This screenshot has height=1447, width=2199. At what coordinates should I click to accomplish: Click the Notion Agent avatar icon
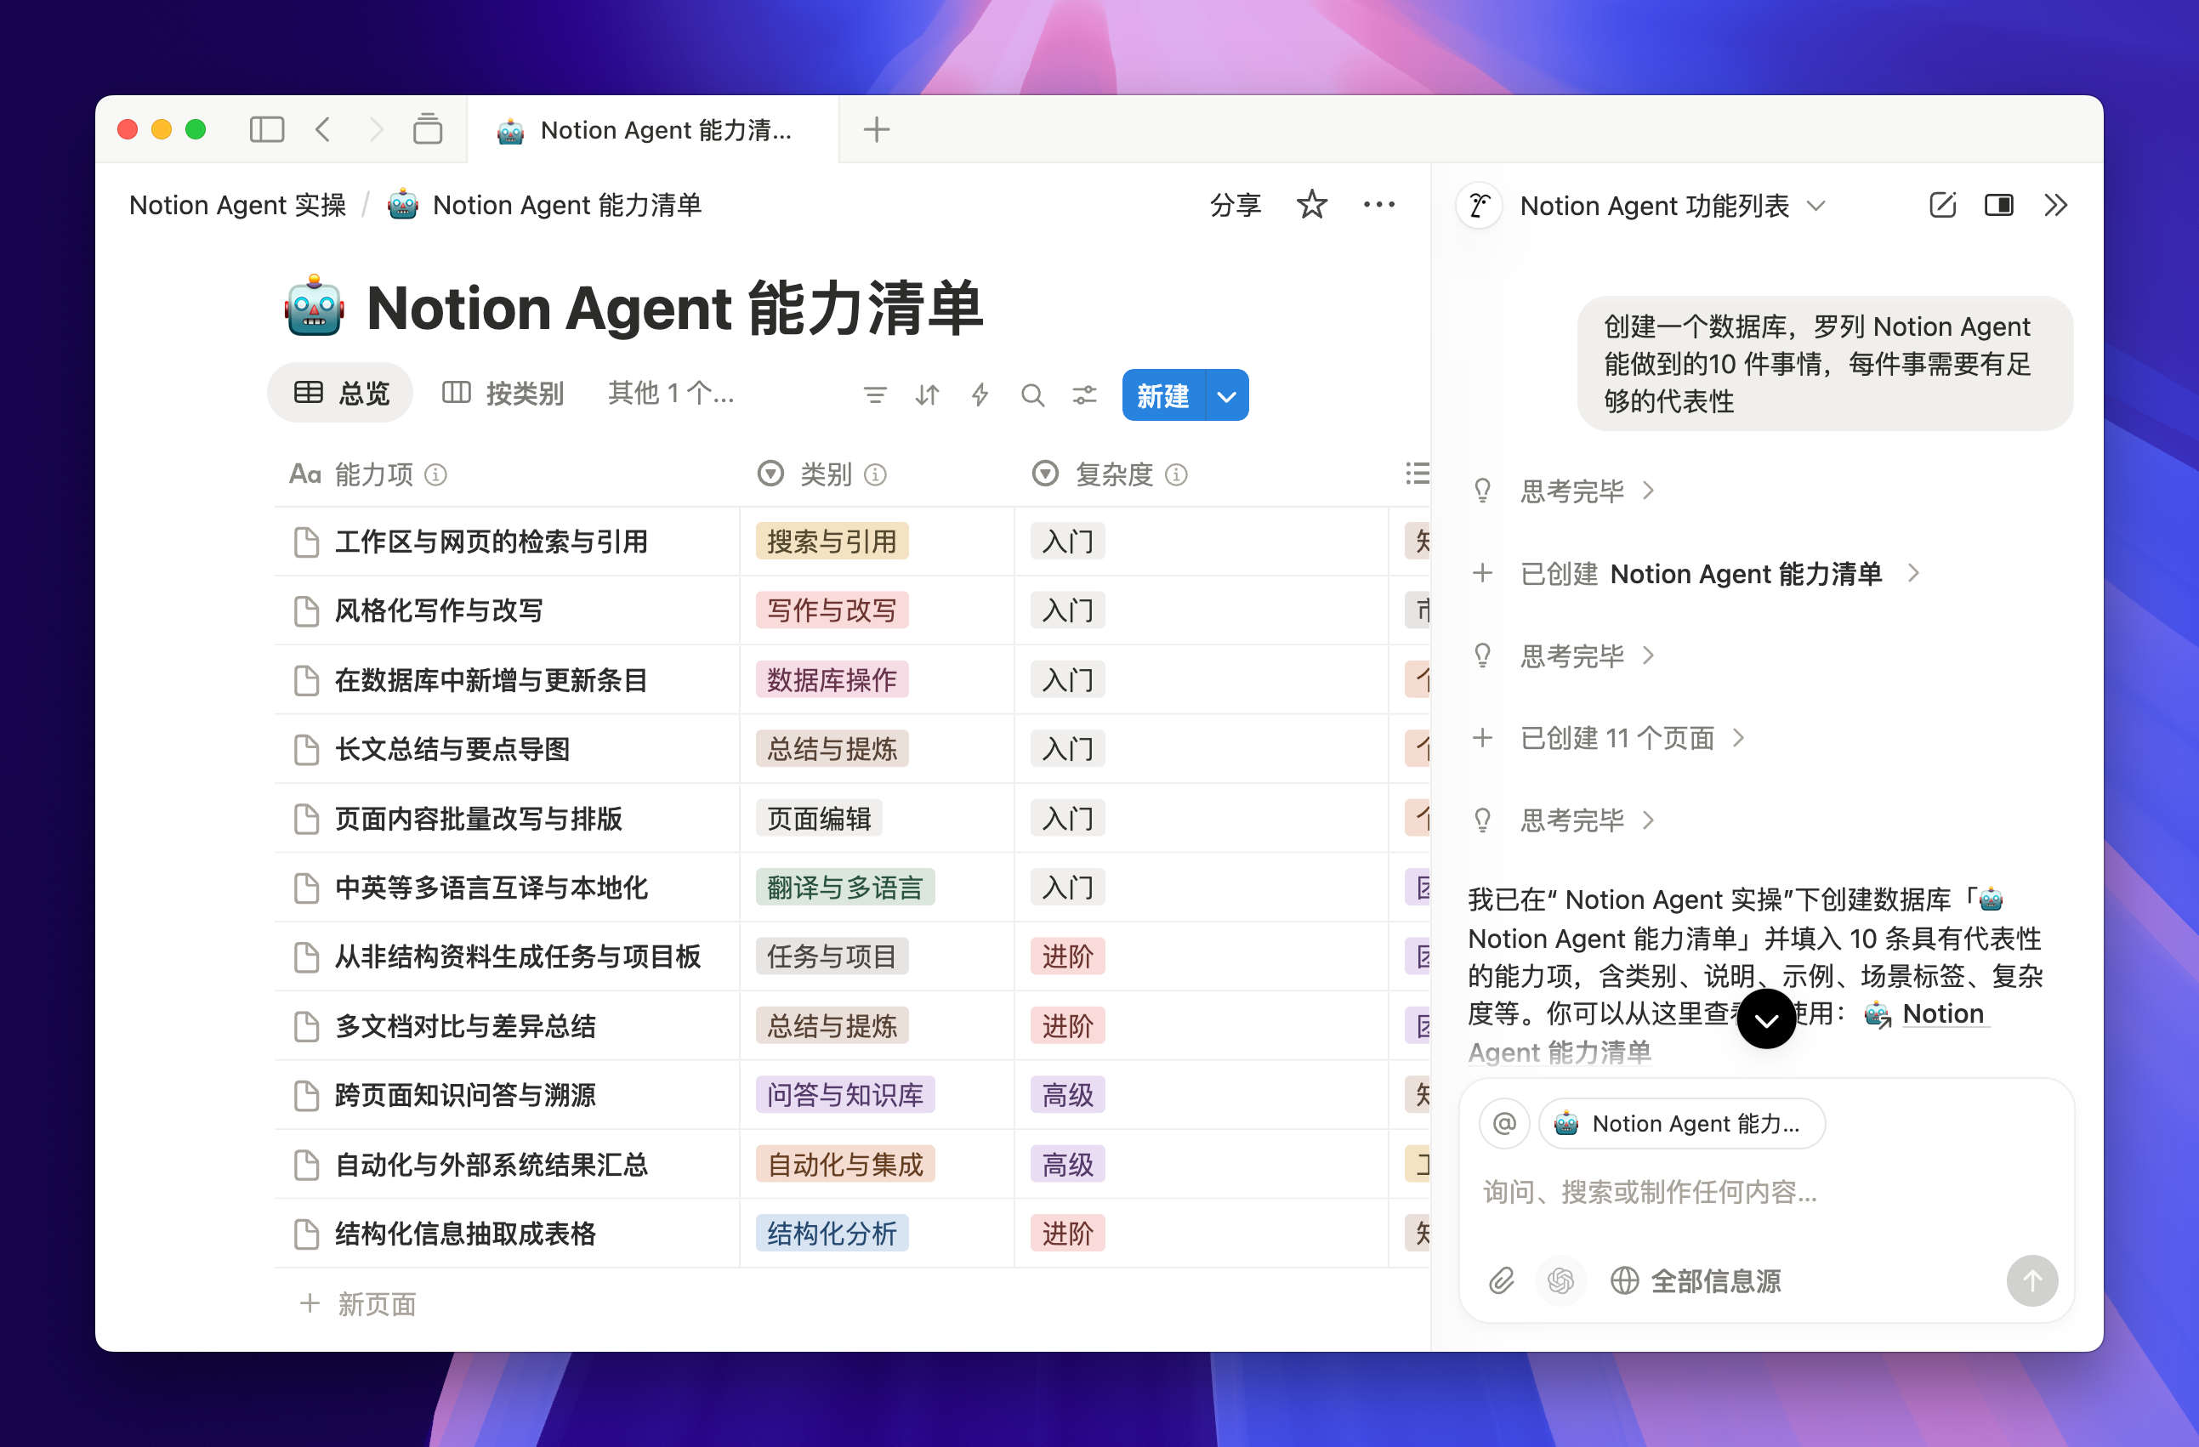point(1480,204)
